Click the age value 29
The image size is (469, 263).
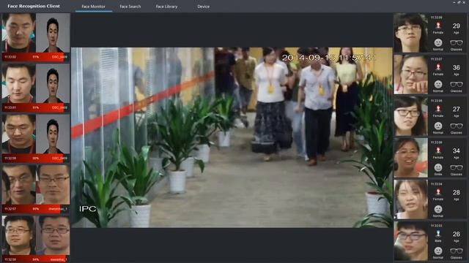pyautogui.click(x=456, y=26)
